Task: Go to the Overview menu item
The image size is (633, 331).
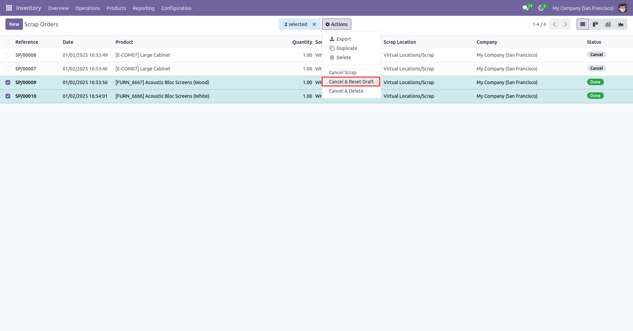Action: click(58, 8)
